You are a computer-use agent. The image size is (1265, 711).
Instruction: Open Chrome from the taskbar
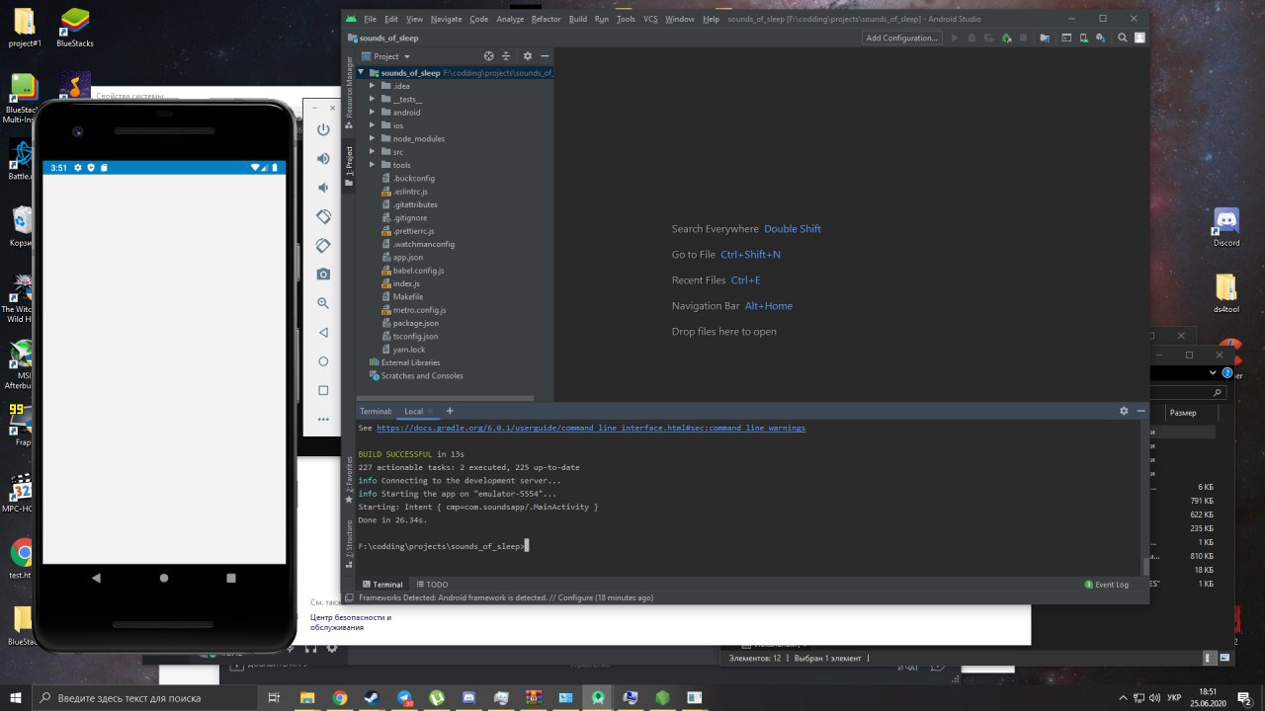[x=339, y=698]
